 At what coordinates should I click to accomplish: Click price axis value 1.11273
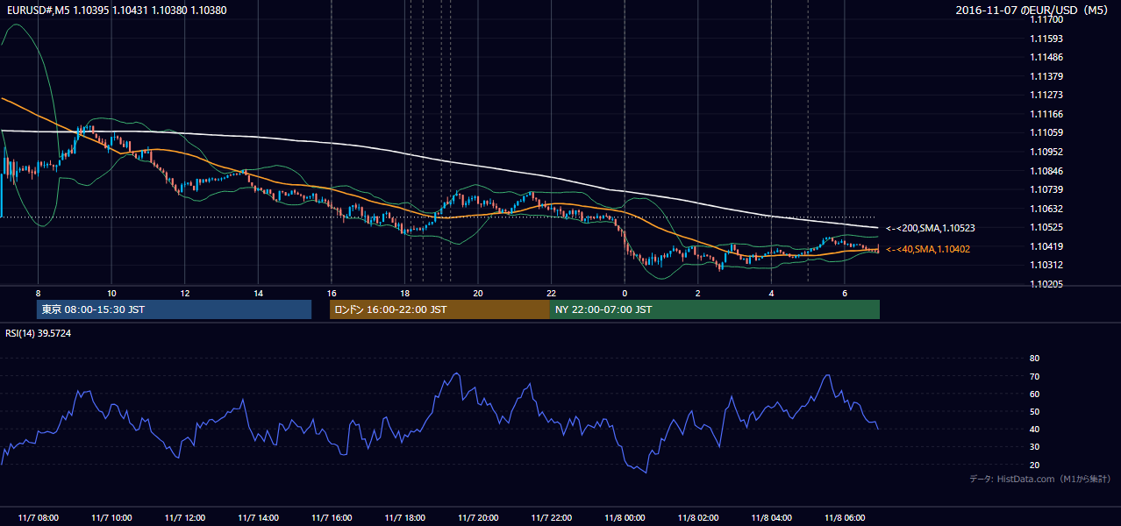1047,95
